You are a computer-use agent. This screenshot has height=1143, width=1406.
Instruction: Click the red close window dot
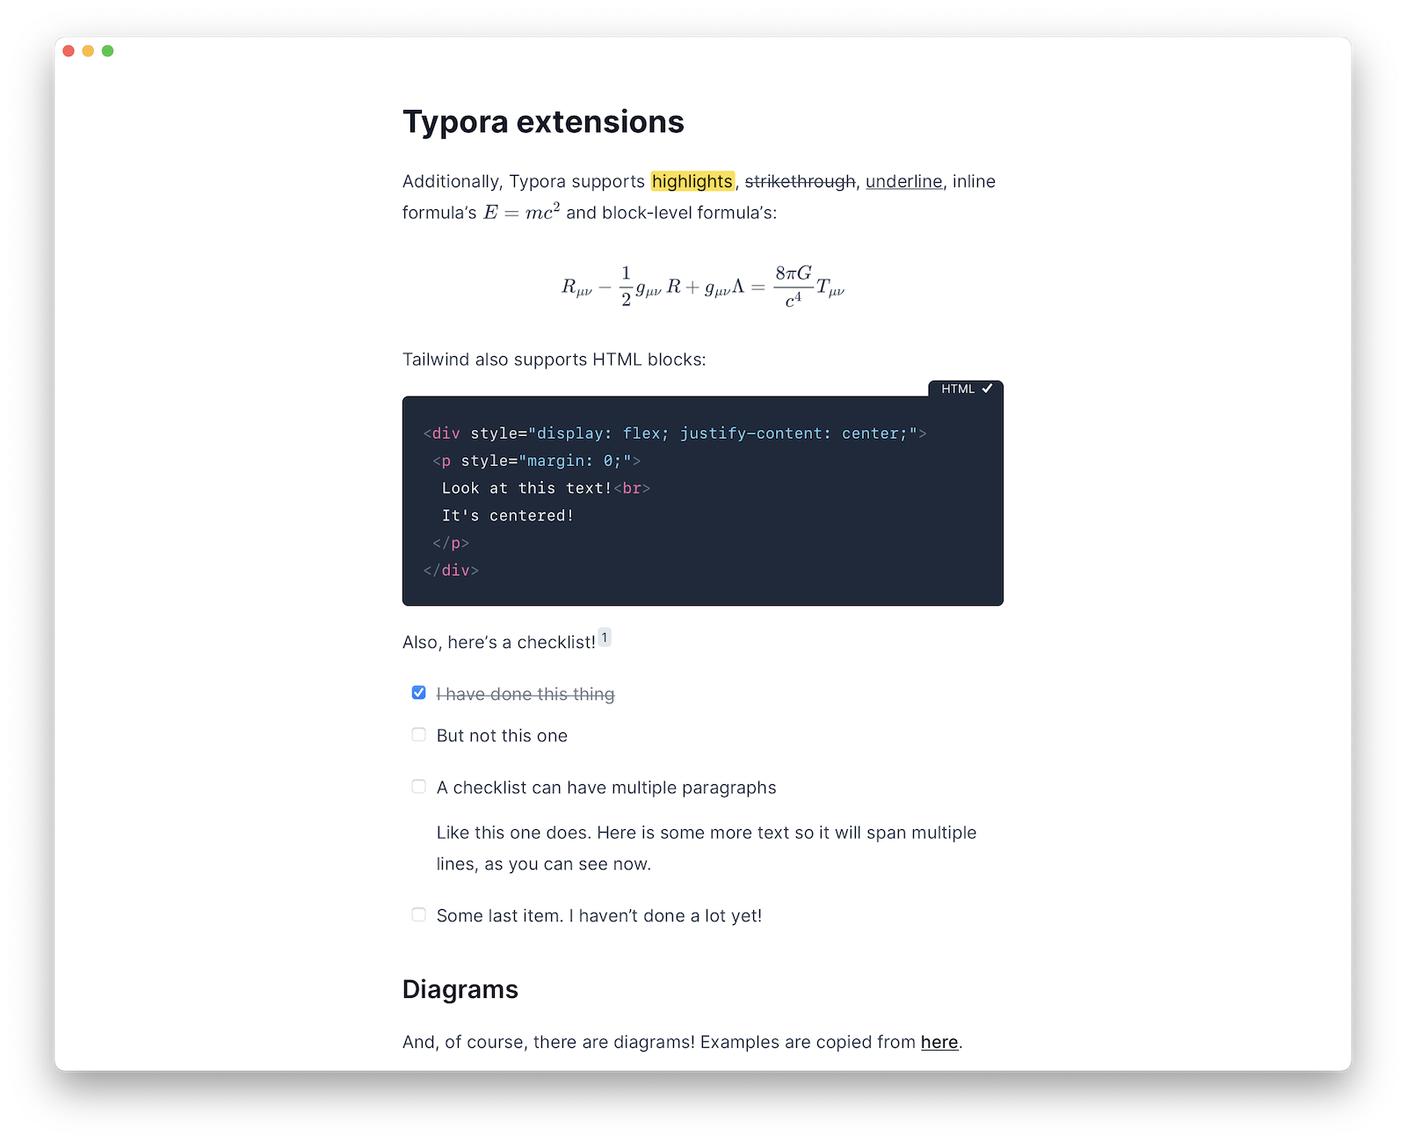pos(69,51)
